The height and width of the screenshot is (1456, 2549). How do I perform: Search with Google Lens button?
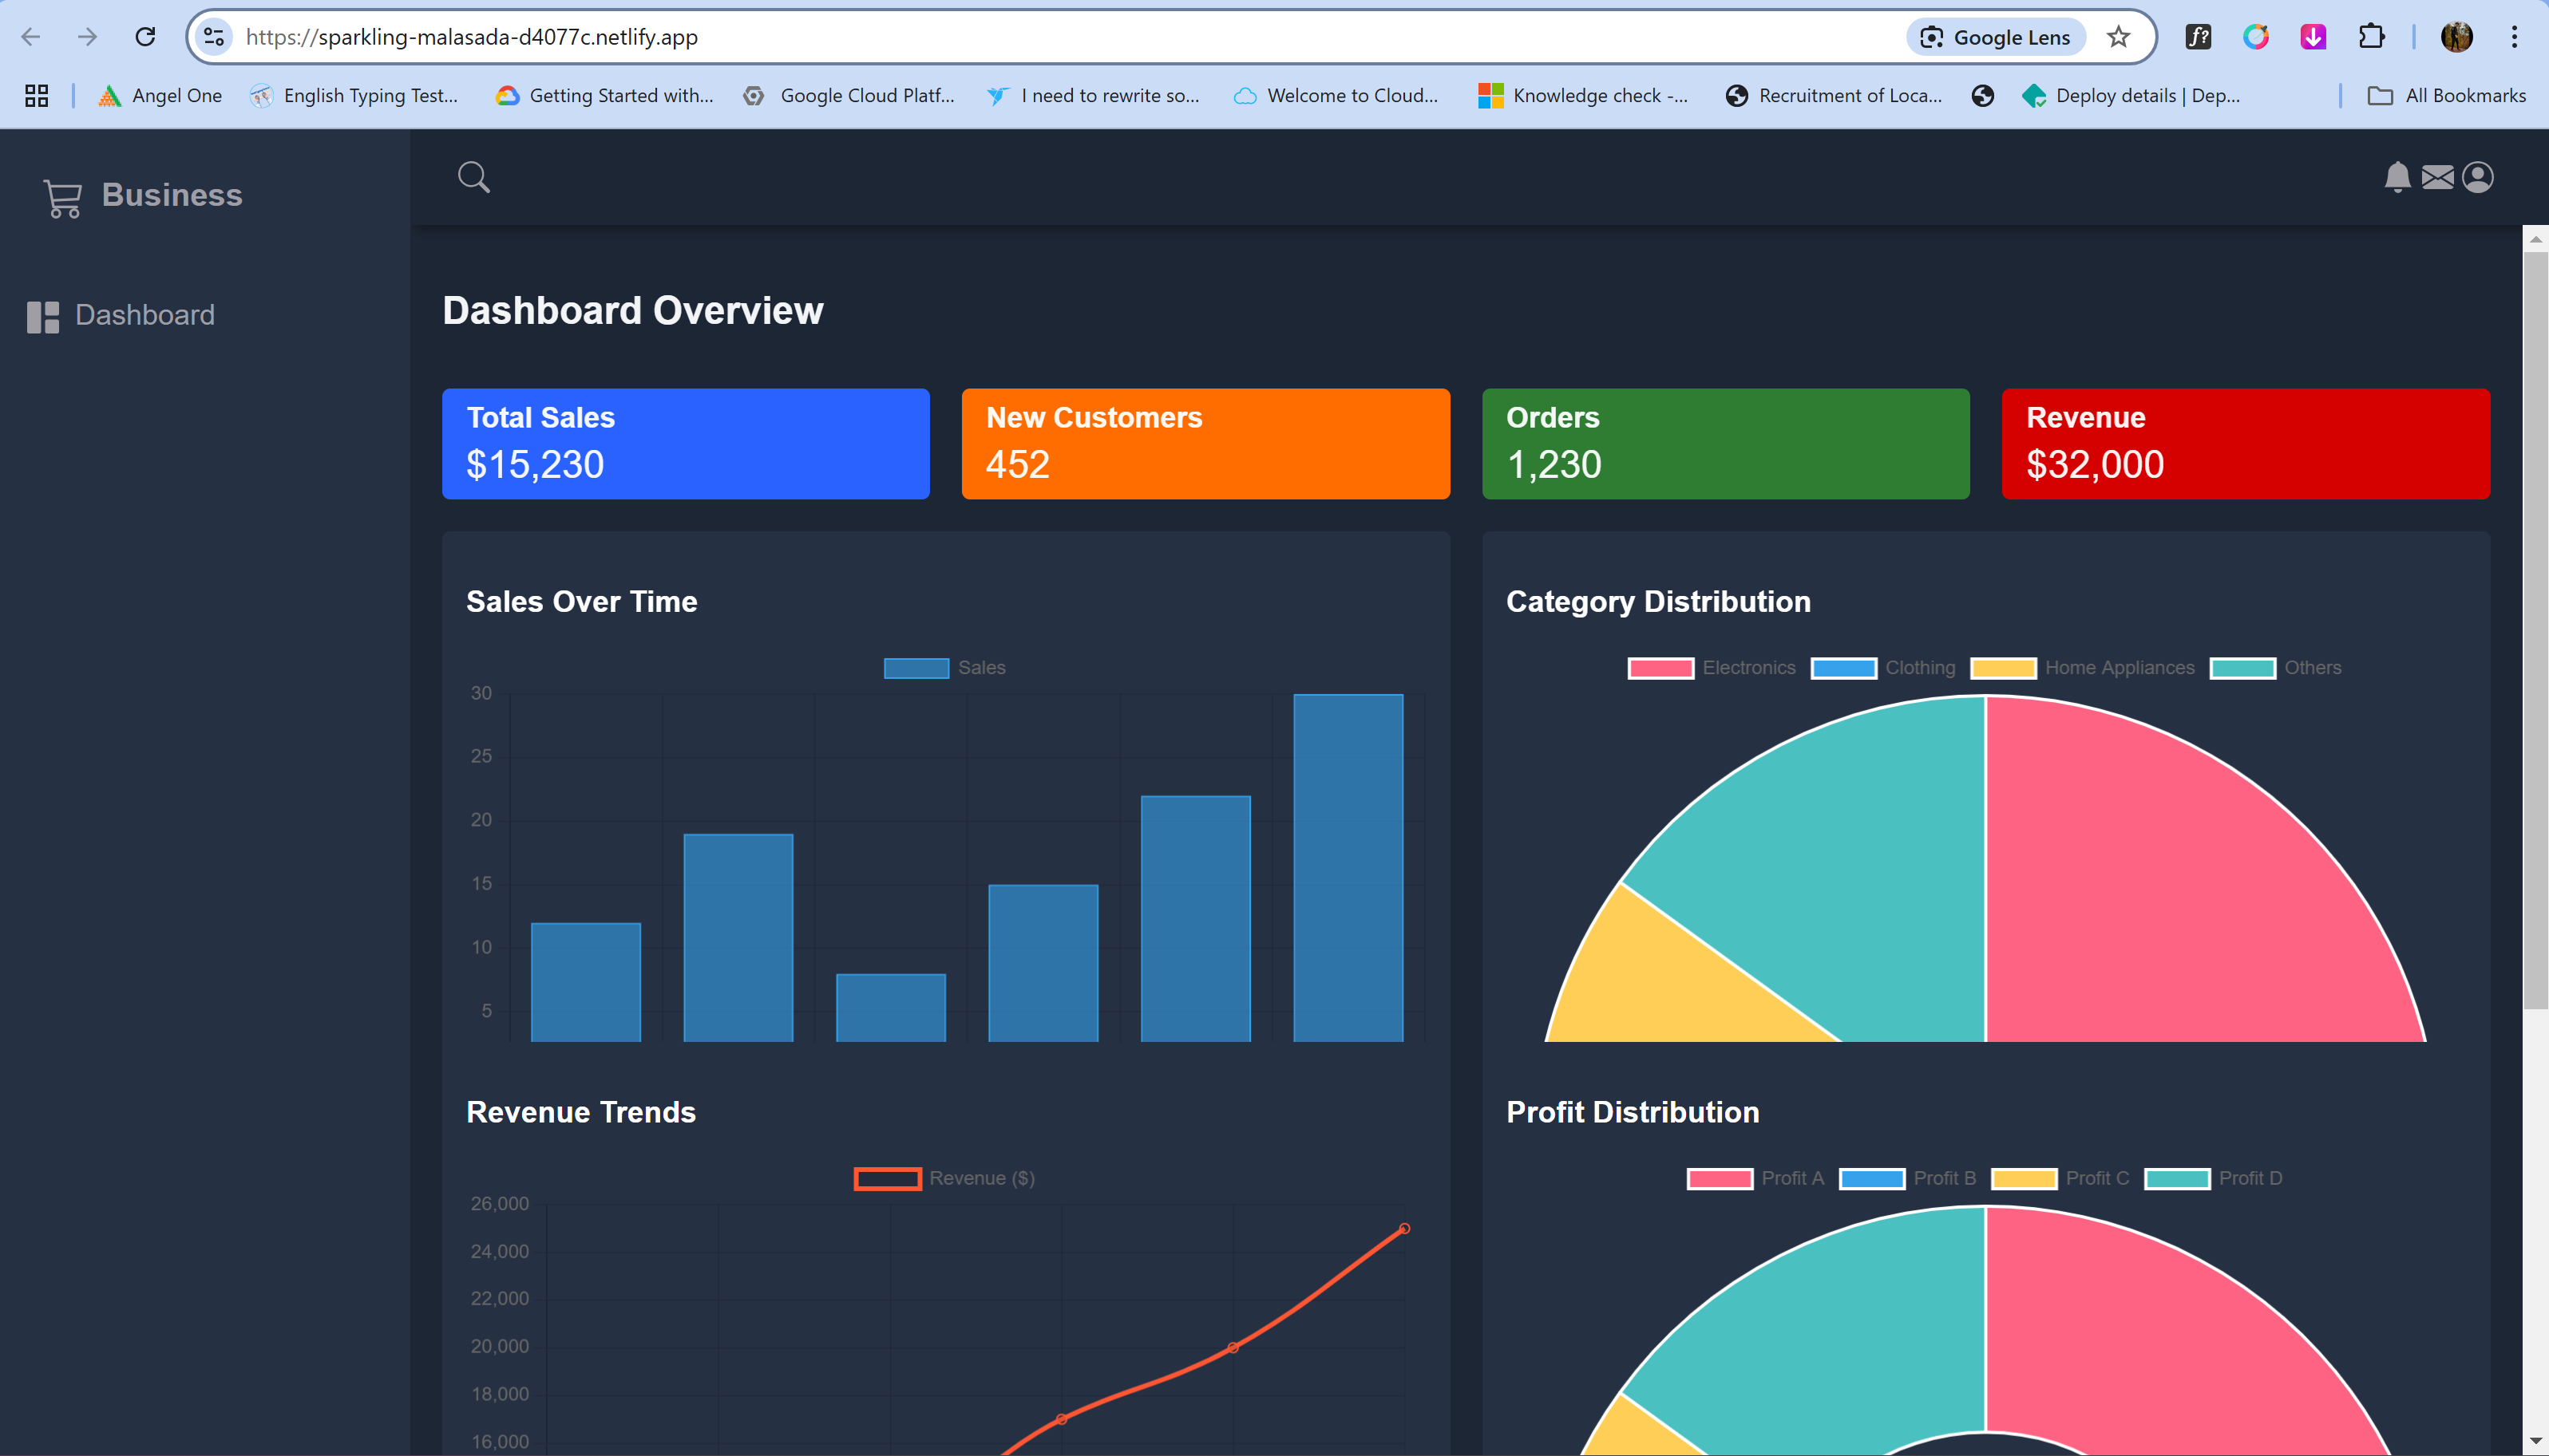[1996, 37]
